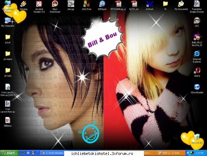Open the th folder
Viewport: 207px width, 156px height.
165,6
